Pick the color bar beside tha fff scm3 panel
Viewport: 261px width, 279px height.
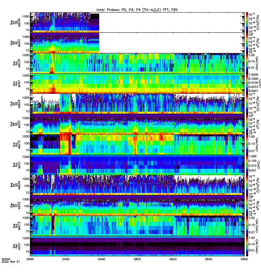pyautogui.click(x=247, y=43)
